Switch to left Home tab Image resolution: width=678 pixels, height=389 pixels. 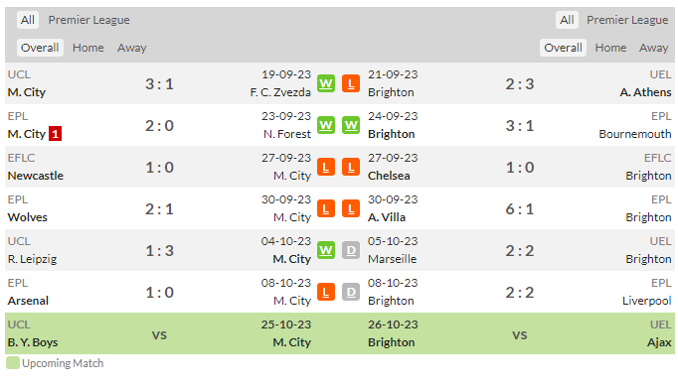[88, 48]
